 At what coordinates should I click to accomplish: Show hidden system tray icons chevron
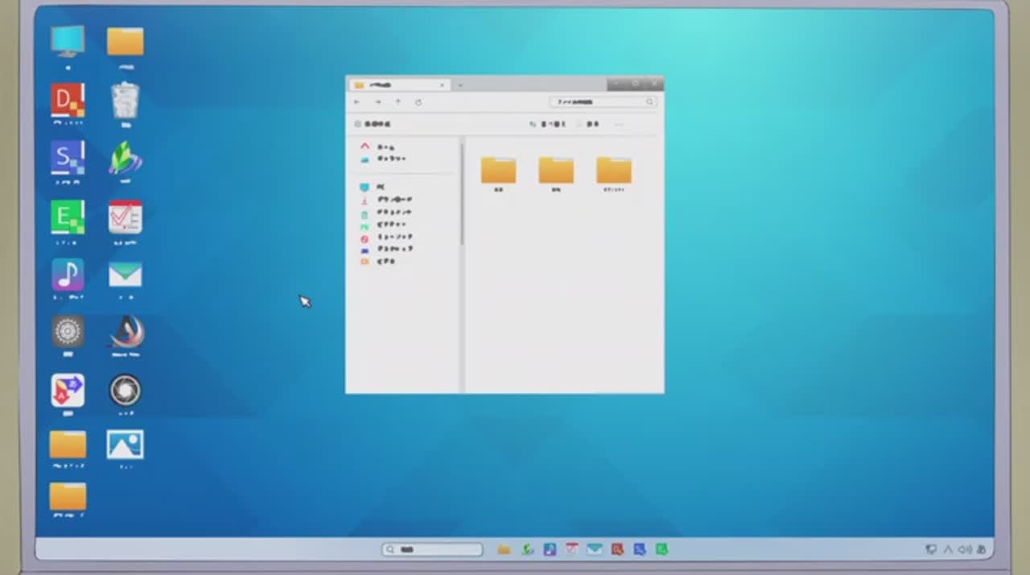(948, 550)
